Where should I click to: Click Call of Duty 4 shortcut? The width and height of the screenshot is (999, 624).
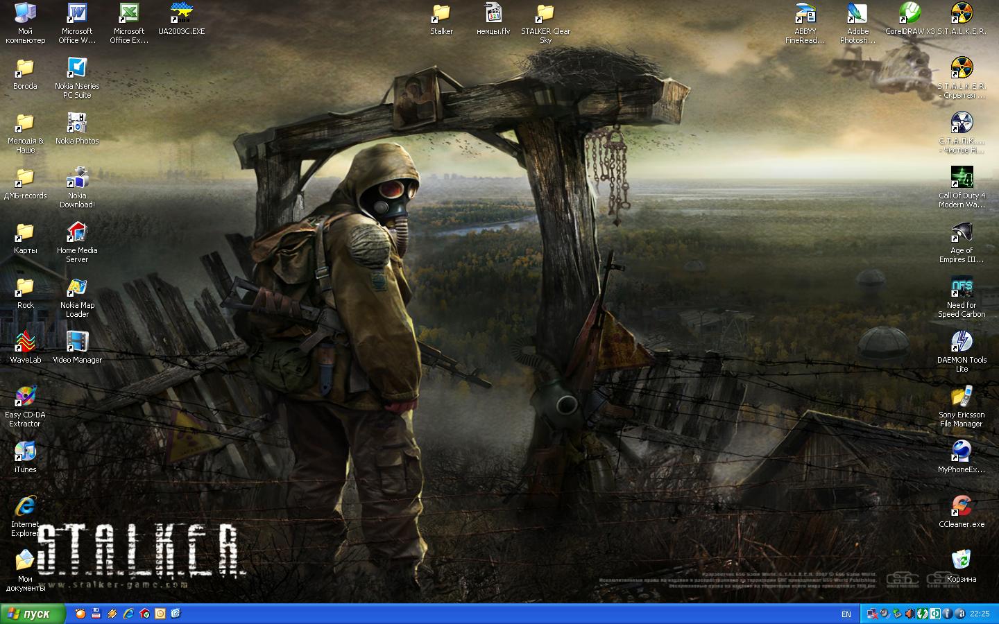962,178
